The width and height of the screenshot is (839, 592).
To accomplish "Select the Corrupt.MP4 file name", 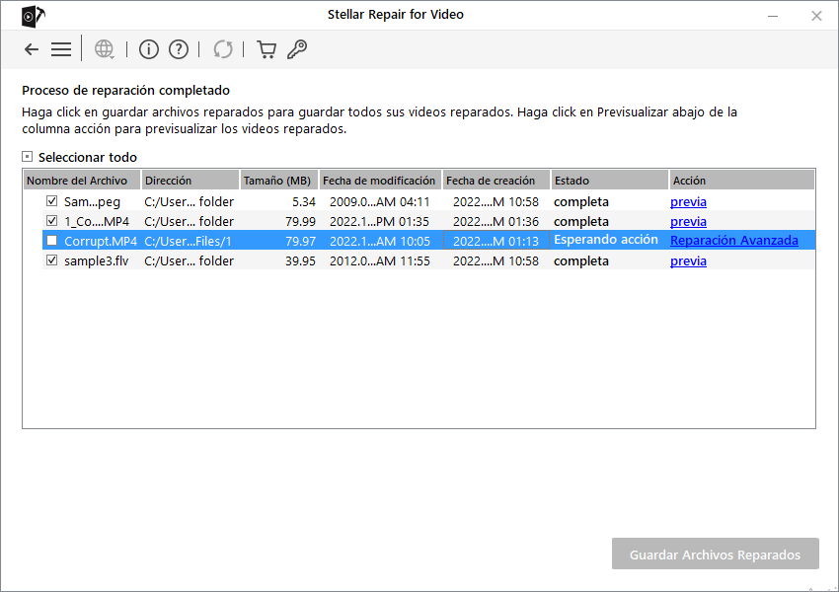I will click(101, 241).
